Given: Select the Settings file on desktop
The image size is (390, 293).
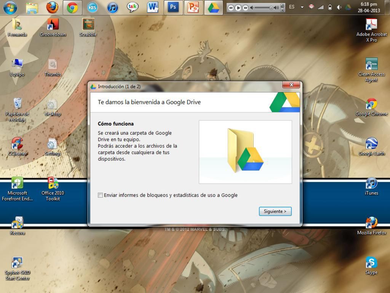Looking at the screenshot, I should (x=53, y=147).
